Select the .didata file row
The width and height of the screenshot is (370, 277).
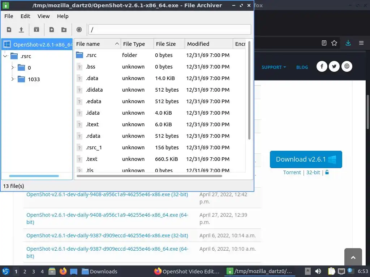(x=159, y=90)
